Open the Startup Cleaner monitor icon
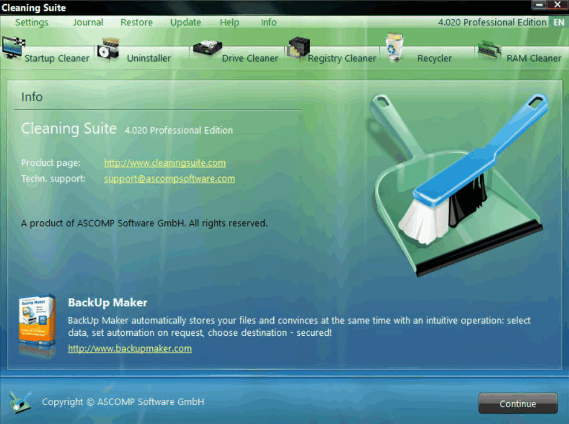This screenshot has width=569, height=424. [13, 47]
